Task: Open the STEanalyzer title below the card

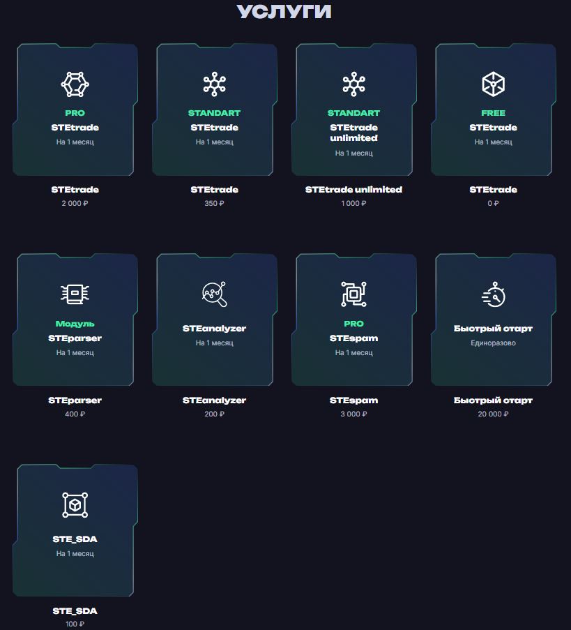Action: click(x=215, y=400)
